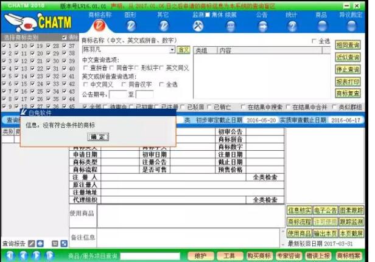The width and height of the screenshot is (375, 262).
Task: Click the 相同查询 button
Action: pyautogui.click(x=348, y=45)
